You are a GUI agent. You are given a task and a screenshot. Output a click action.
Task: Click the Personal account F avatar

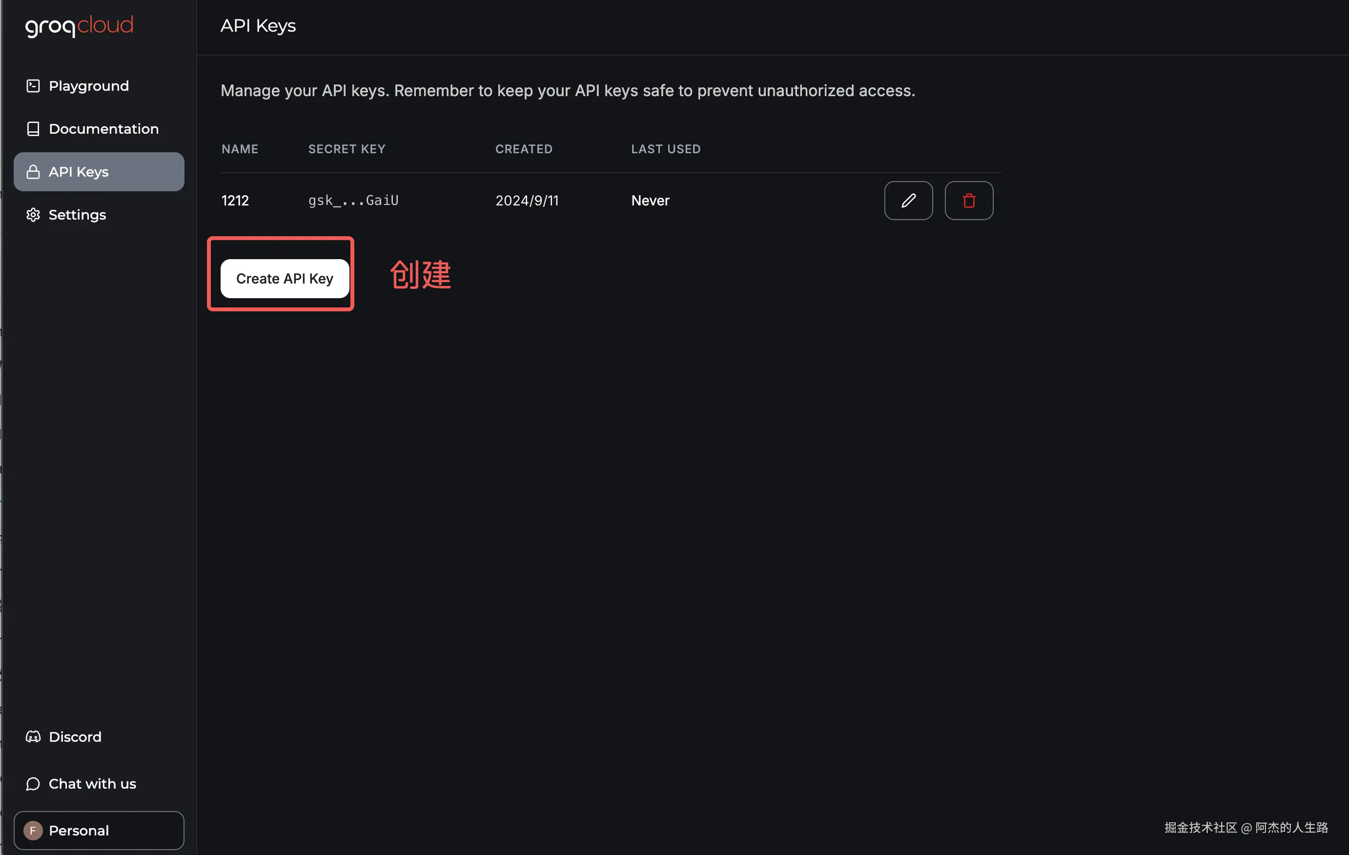click(x=33, y=830)
